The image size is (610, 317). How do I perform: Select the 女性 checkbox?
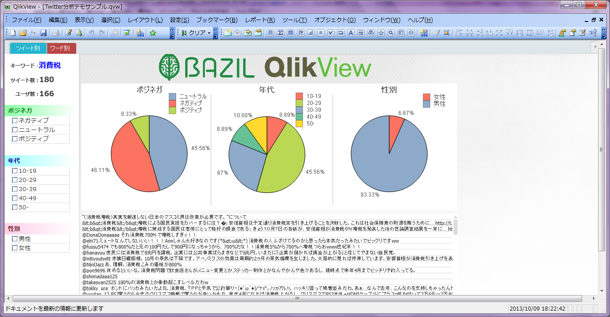coord(15,248)
